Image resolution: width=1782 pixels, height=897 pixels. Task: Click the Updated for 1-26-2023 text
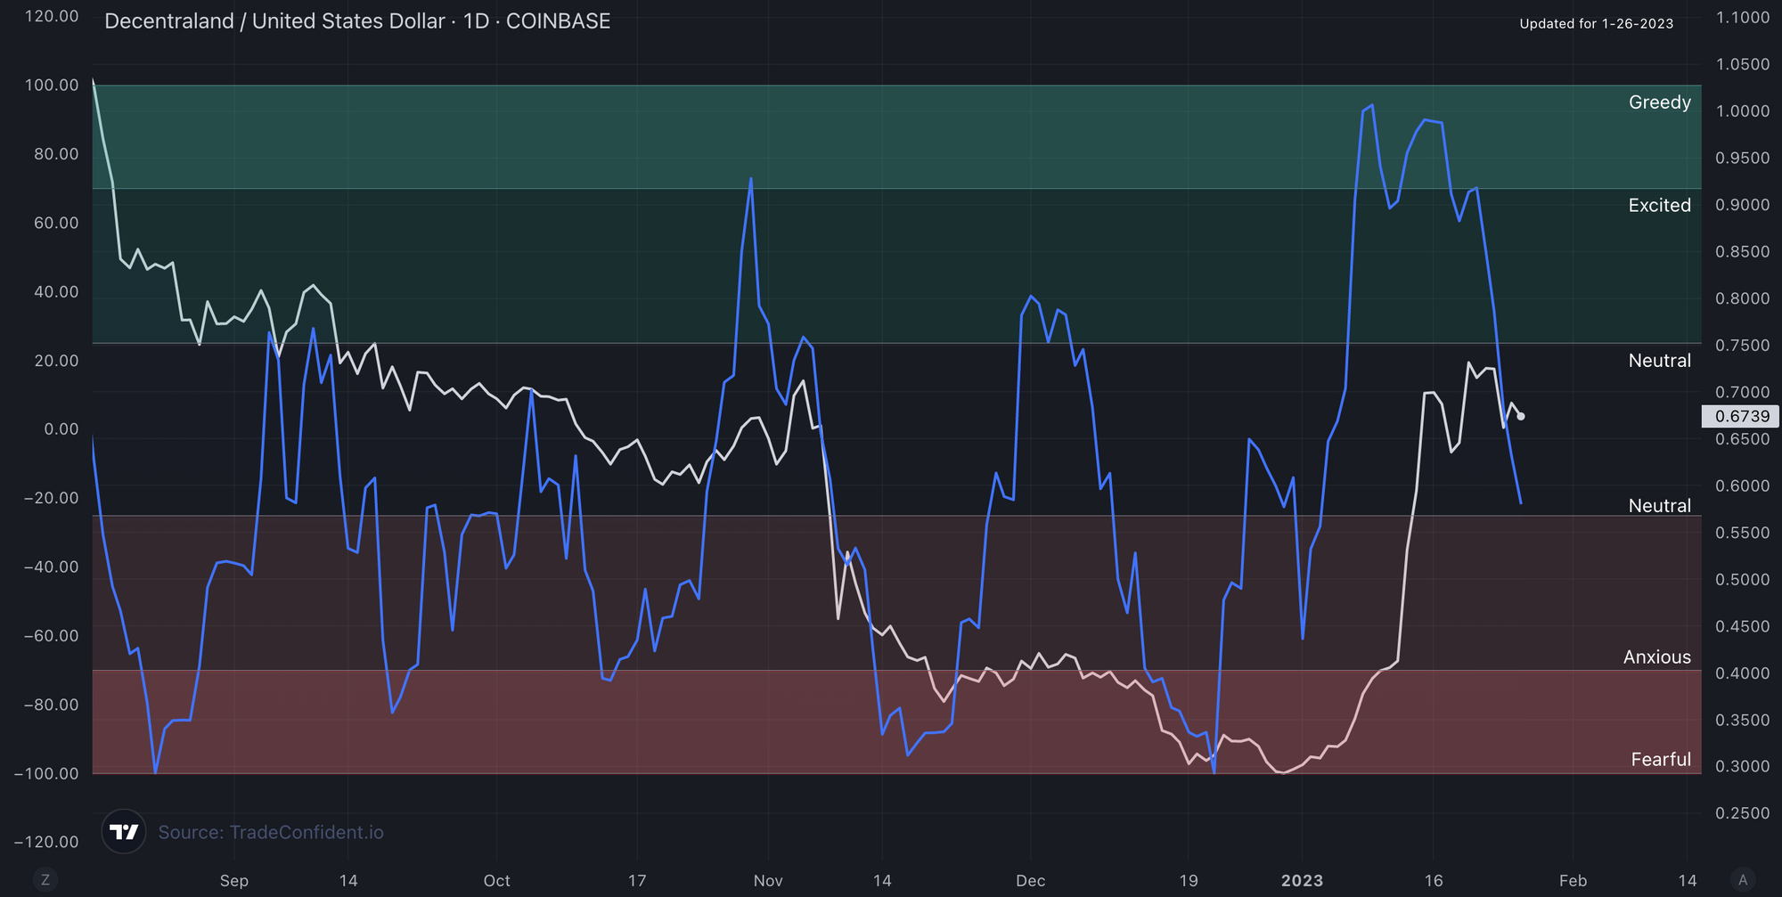click(1597, 24)
